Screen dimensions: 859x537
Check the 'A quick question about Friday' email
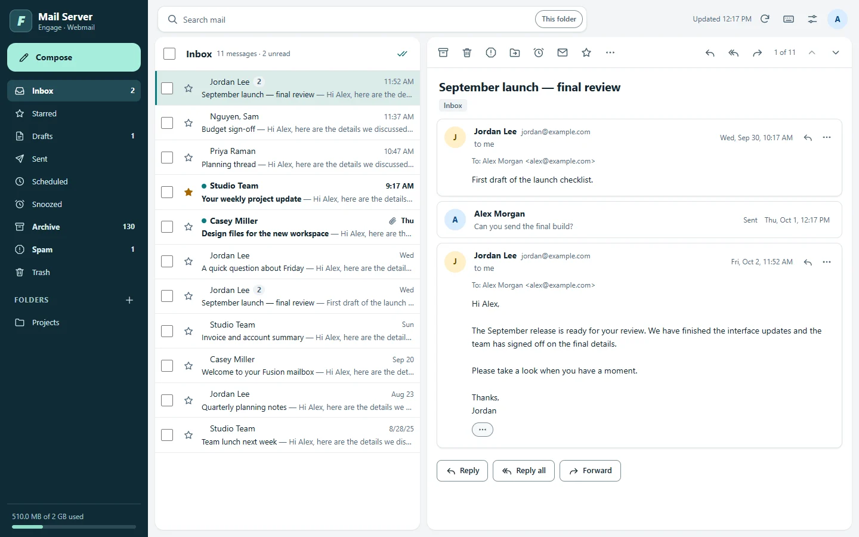pos(167,261)
